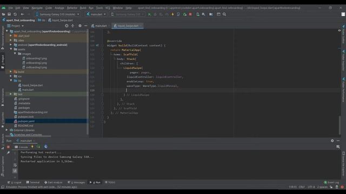Image resolution: width=346 pixels, height=194 pixels.
Task: Open Project panel settings gear
Action: [x=80, y=26]
